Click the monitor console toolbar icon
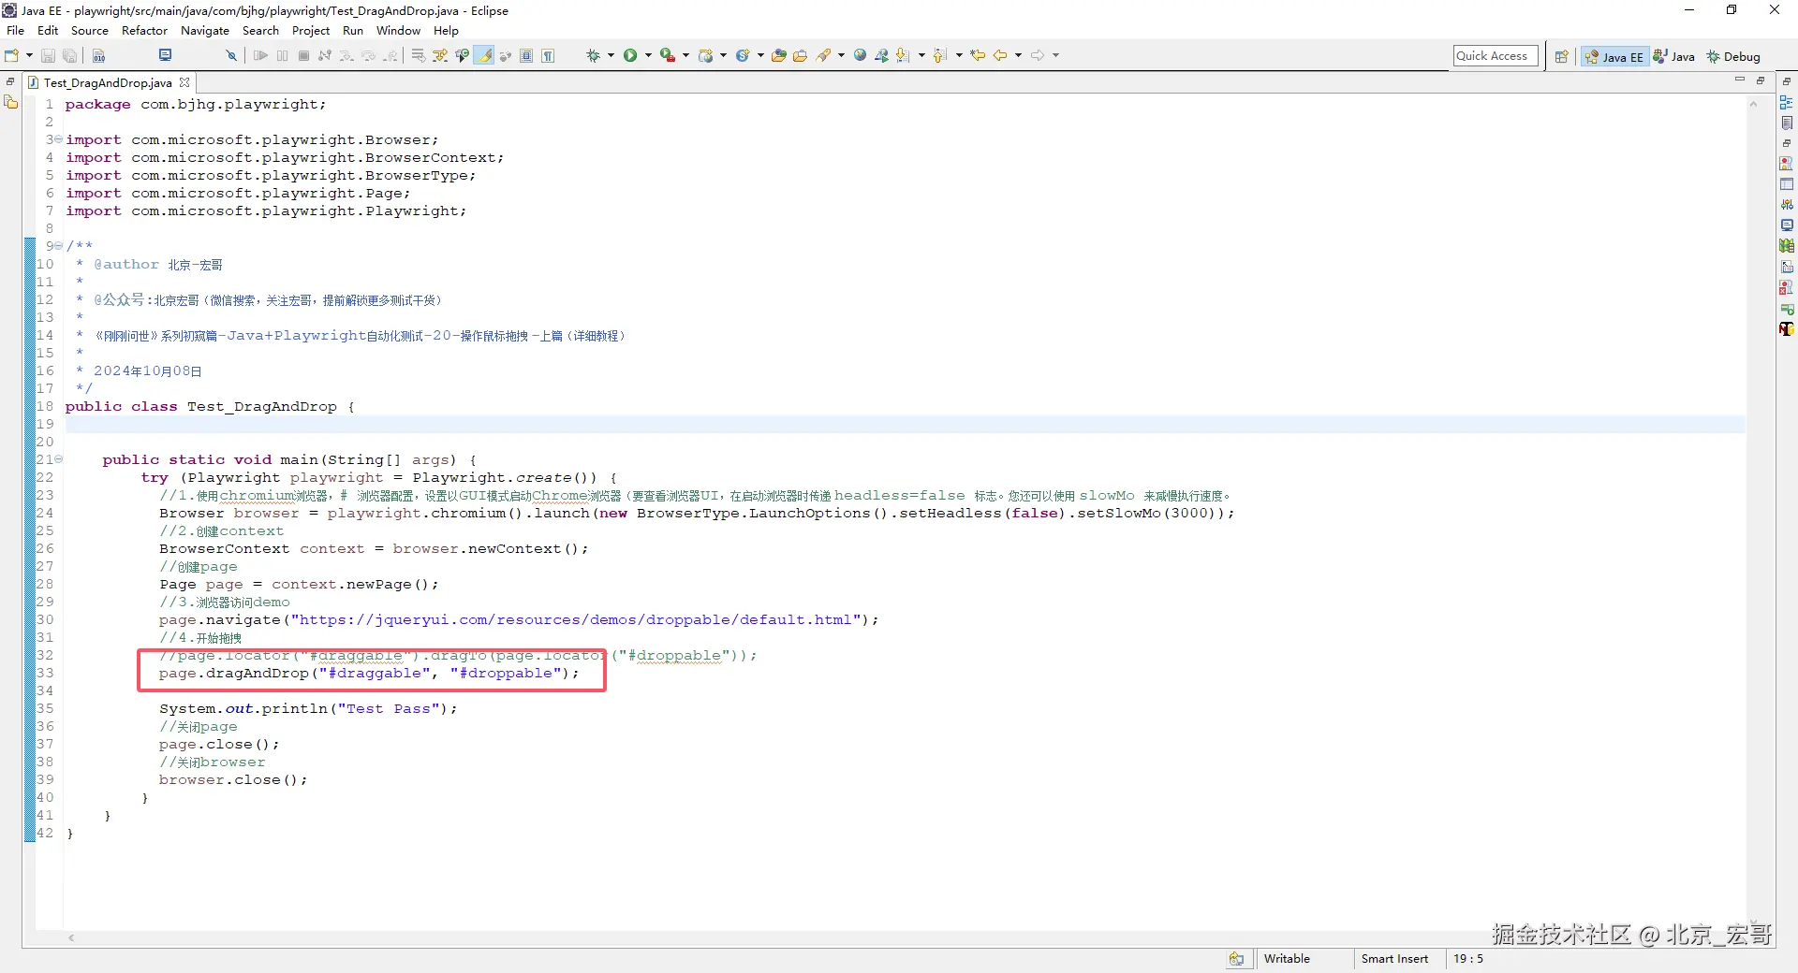Screen dimensions: 1798x973 [x=165, y=55]
